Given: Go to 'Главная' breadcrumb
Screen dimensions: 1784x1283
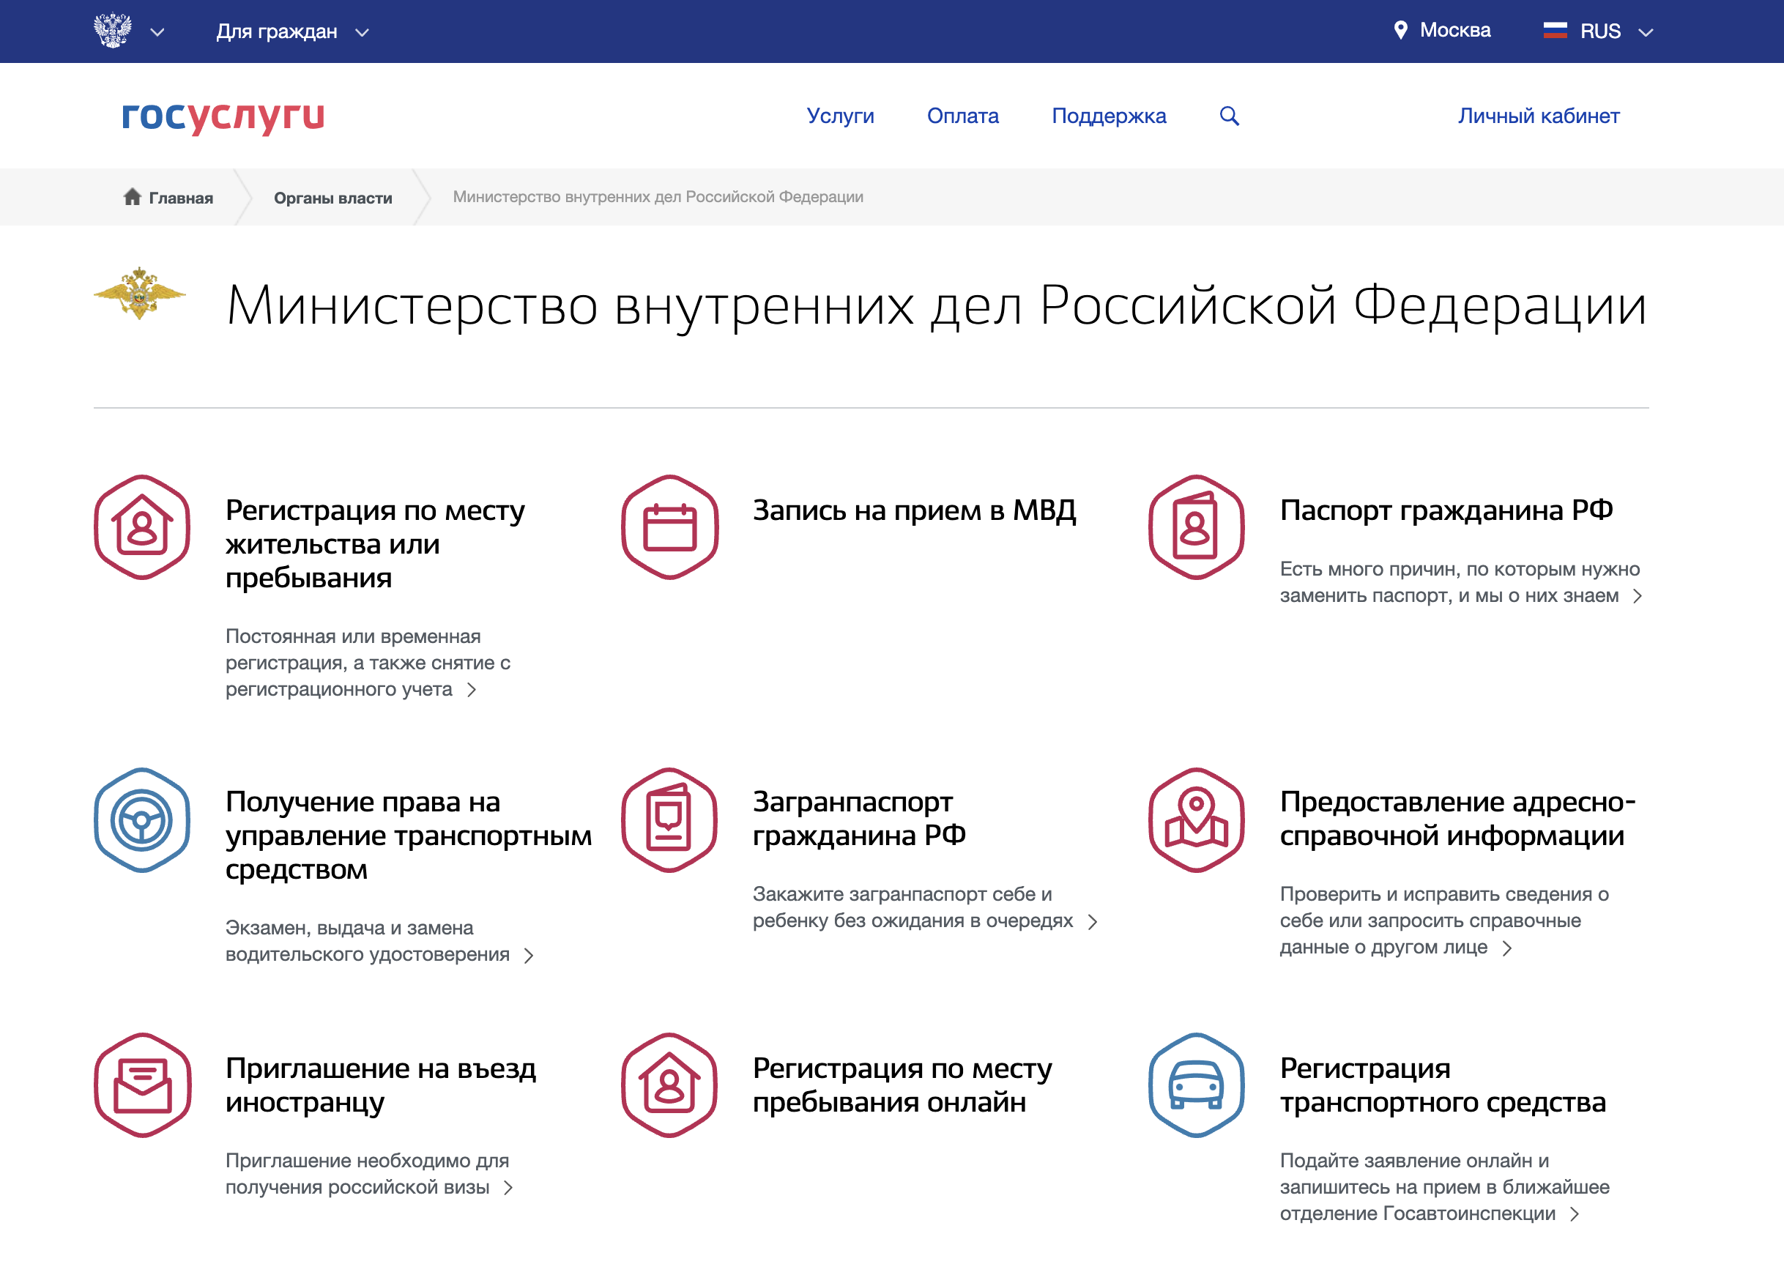Looking at the screenshot, I should tap(181, 198).
